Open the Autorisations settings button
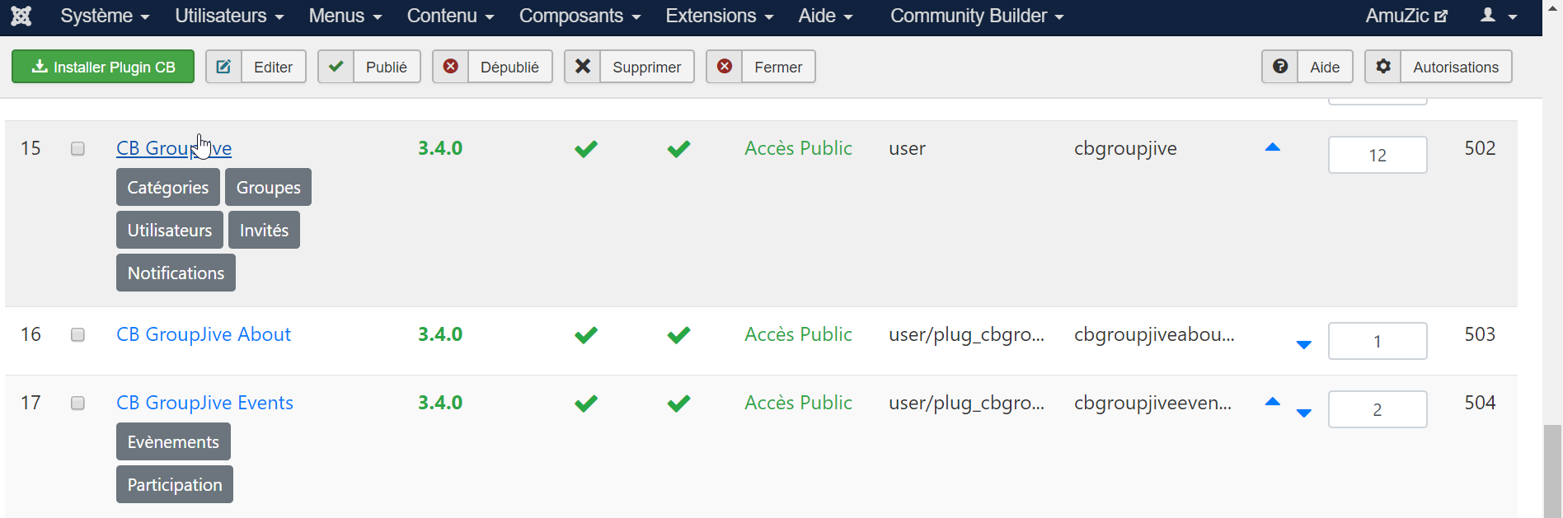Screen dimensions: 1563x518 pyautogui.click(x=1439, y=67)
